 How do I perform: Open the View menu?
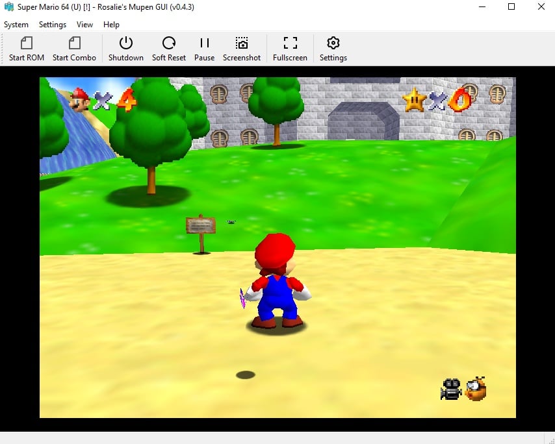point(84,25)
